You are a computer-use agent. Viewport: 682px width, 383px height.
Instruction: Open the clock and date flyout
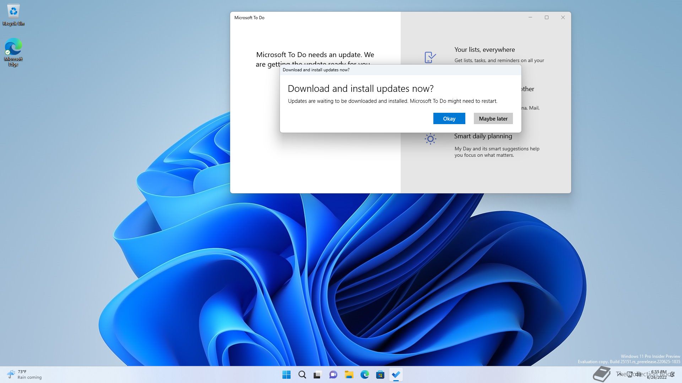pos(657,374)
